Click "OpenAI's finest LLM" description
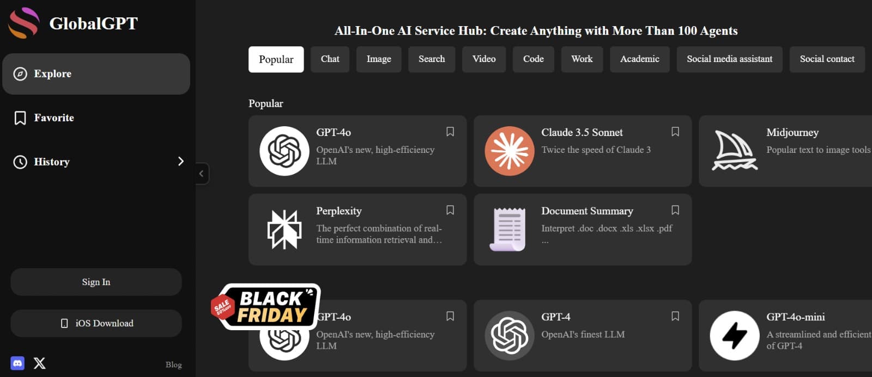Image resolution: width=872 pixels, height=377 pixels. (583, 334)
